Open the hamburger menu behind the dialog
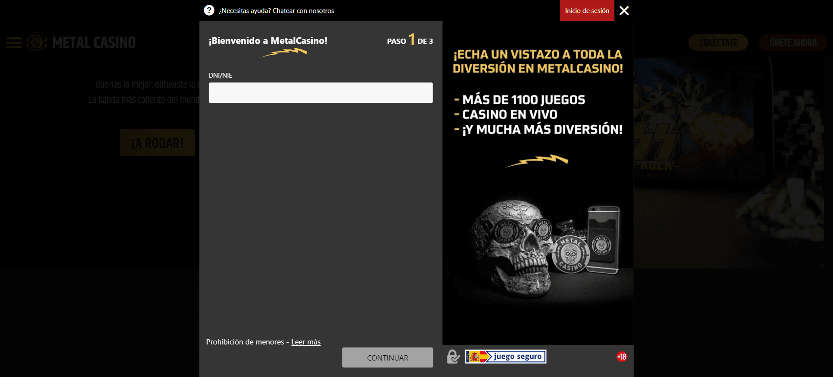This screenshot has height=377, width=833. click(13, 43)
